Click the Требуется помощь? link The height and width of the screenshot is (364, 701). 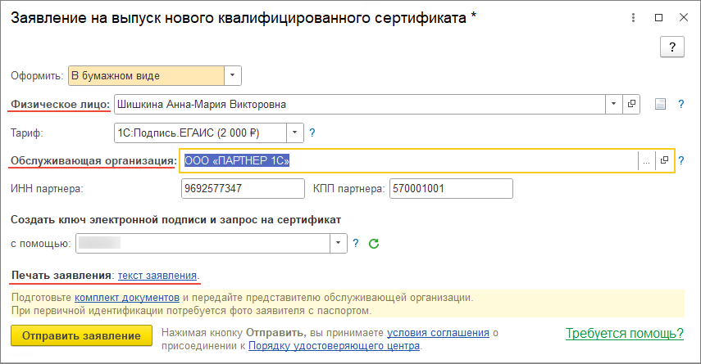pyautogui.click(x=624, y=334)
